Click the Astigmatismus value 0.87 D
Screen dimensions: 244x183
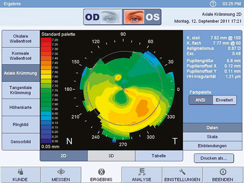coord(234,48)
